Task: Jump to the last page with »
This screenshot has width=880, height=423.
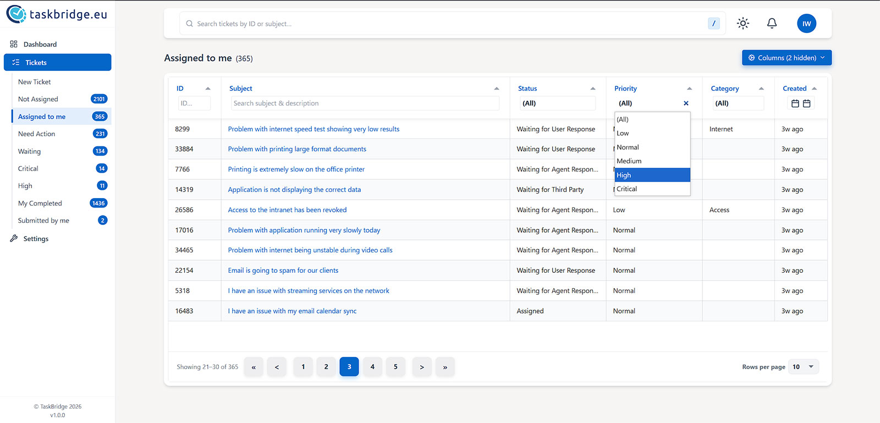Action: (445, 367)
